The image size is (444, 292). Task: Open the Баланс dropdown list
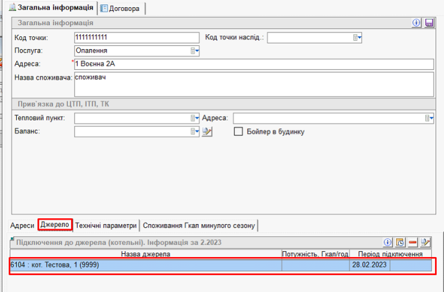point(194,131)
